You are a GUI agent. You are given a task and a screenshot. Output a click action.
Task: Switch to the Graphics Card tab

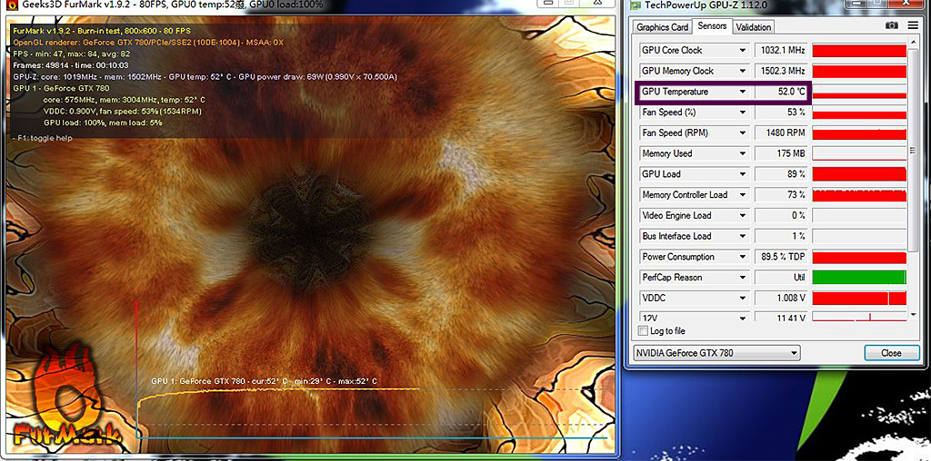663,27
